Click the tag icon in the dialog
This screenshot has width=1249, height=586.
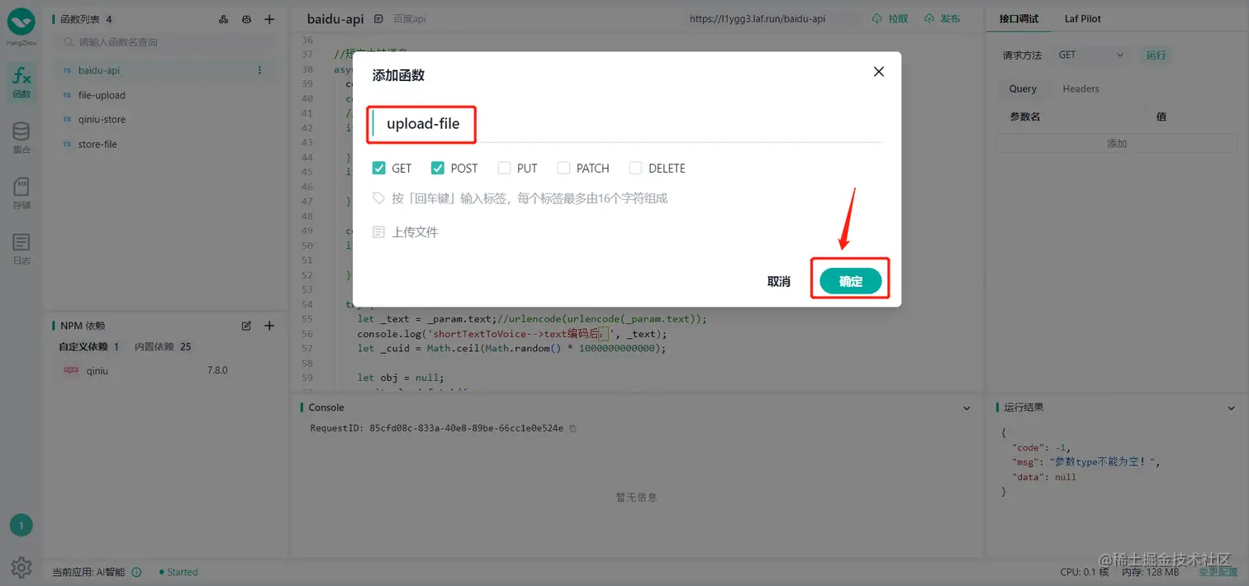click(x=379, y=198)
